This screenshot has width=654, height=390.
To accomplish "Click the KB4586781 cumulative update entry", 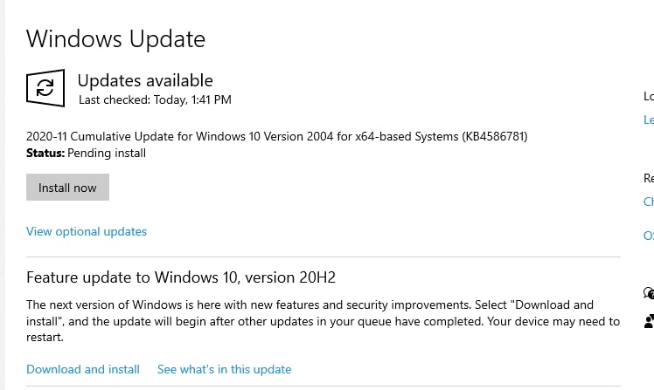I will click(276, 136).
